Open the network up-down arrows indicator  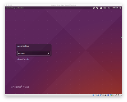(x=97, y=8)
